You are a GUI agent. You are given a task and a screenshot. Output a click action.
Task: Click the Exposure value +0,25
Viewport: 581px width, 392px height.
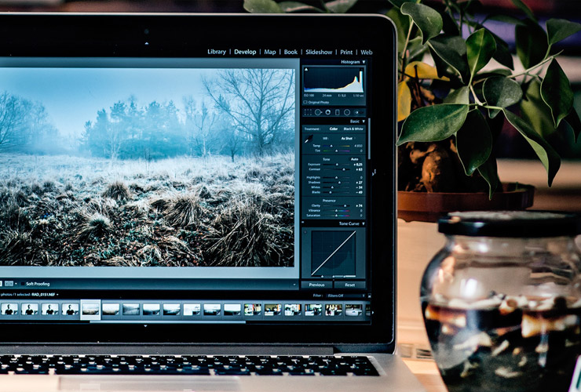[x=357, y=165]
